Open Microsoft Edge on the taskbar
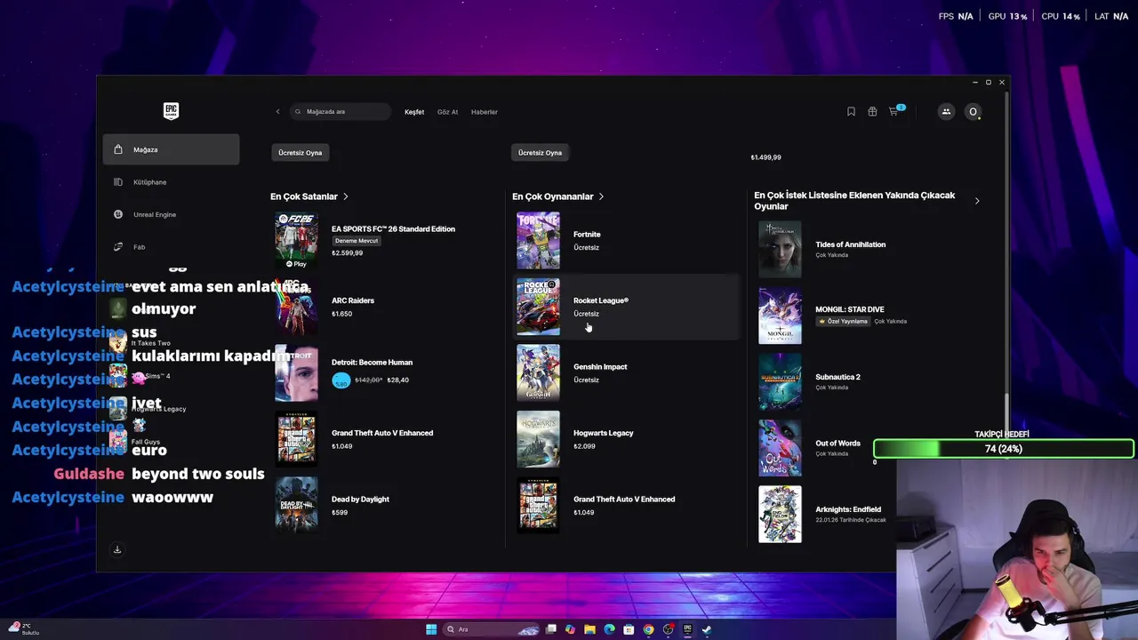 point(609,629)
